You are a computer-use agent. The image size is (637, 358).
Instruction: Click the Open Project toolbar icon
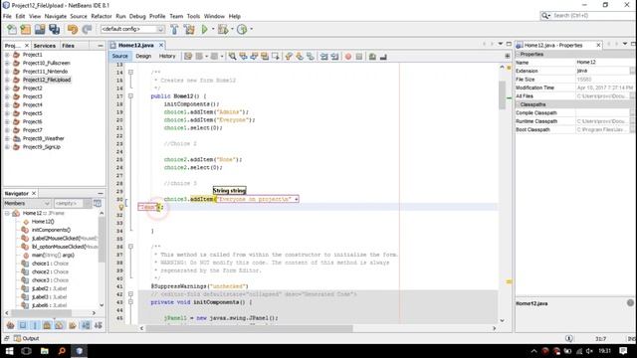(40, 29)
